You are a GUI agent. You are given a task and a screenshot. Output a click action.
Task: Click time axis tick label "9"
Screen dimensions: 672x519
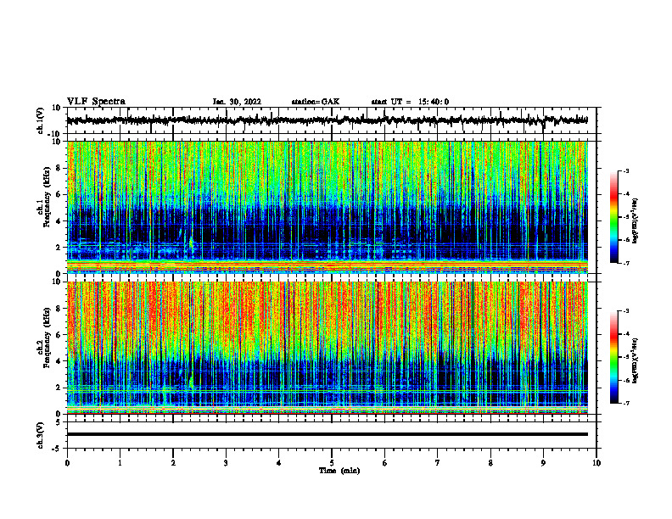coord(543,463)
